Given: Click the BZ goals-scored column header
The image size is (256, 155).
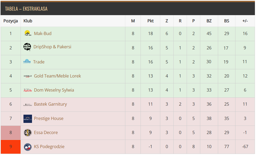Looking at the screenshot, I should click(x=209, y=21).
